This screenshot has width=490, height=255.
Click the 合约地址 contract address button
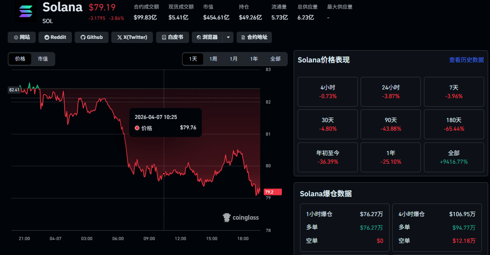[x=254, y=37]
